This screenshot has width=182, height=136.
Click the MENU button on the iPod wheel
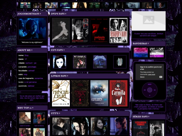point(150,84)
